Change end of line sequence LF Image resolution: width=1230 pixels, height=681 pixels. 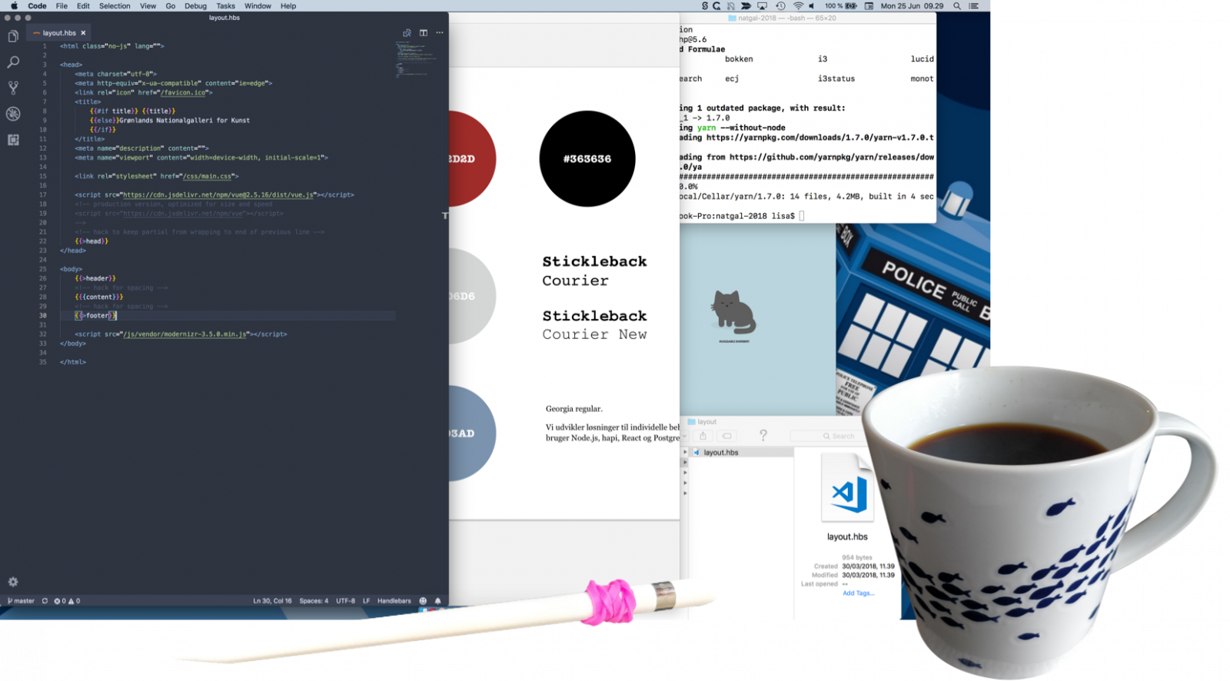[366, 601]
